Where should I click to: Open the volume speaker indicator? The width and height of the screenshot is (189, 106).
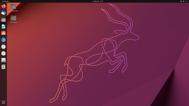(x=184, y=1)
